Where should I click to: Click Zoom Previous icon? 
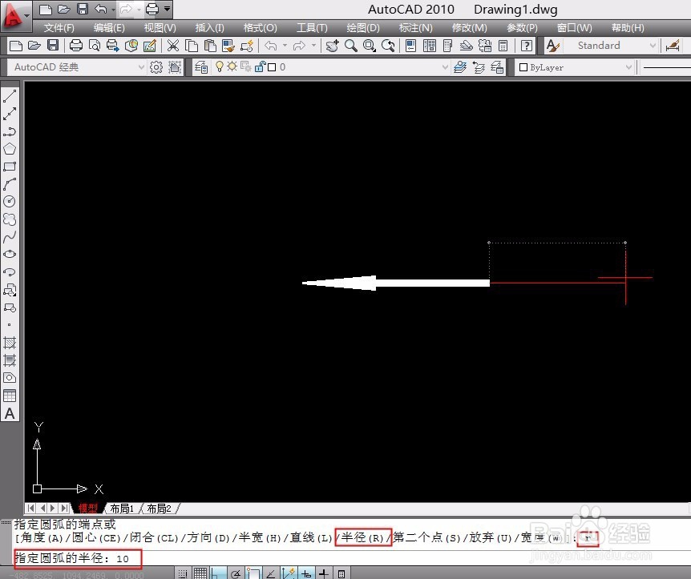388,46
